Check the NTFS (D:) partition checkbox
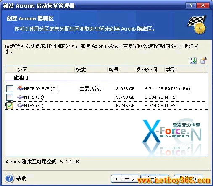 pyautogui.click(x=10, y=97)
